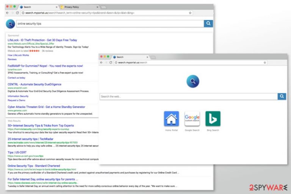Focus the 'Search the web' input field
This screenshot has height=194, width=291.
[189, 97]
